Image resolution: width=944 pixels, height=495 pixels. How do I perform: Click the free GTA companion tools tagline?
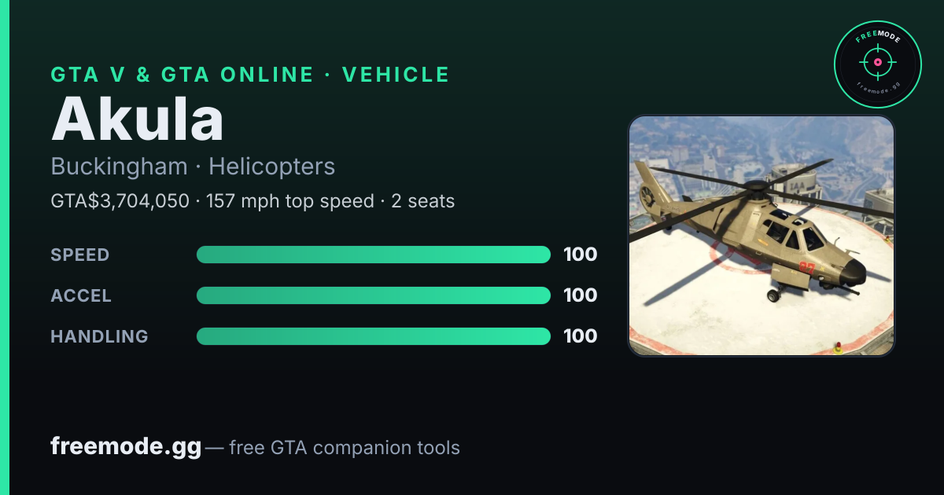(x=345, y=448)
